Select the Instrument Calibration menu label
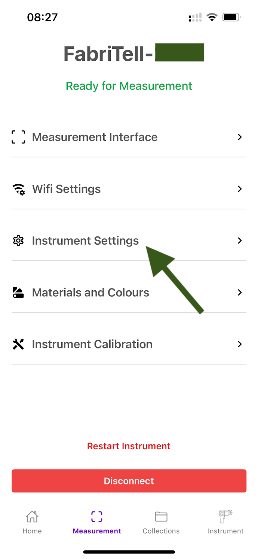The image size is (258, 559). 92,344
